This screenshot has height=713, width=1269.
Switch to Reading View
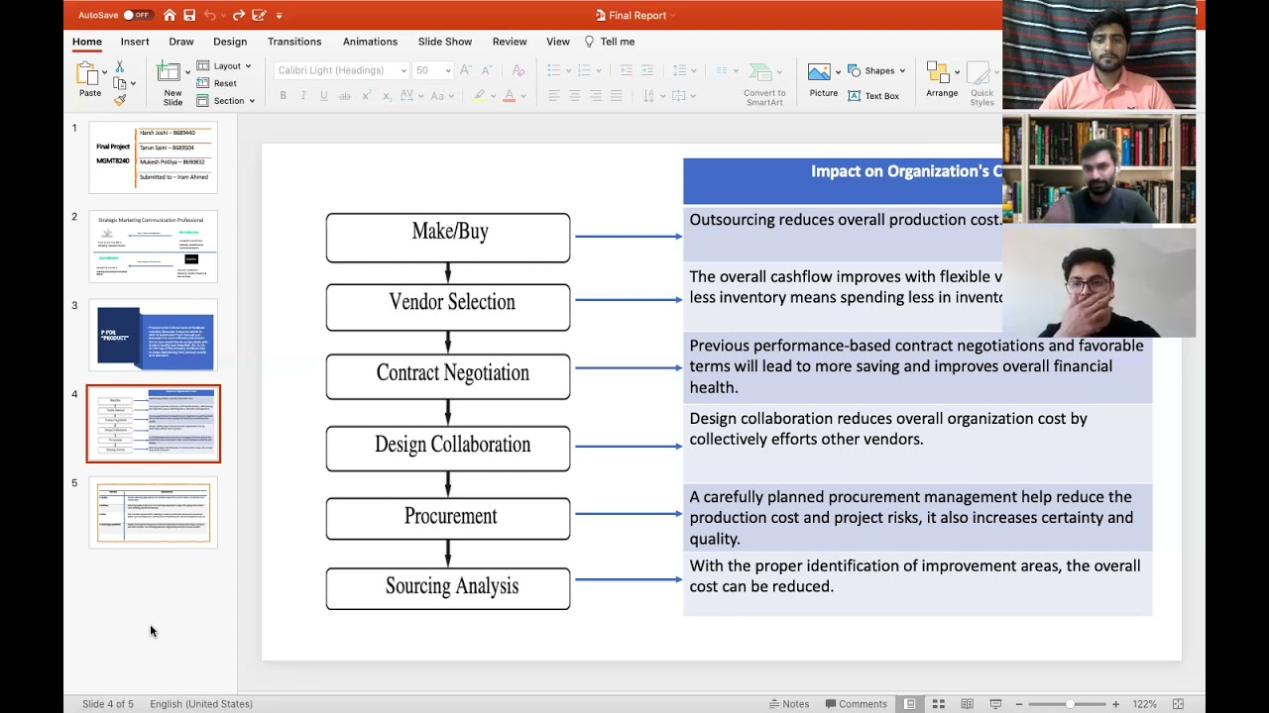tap(967, 704)
